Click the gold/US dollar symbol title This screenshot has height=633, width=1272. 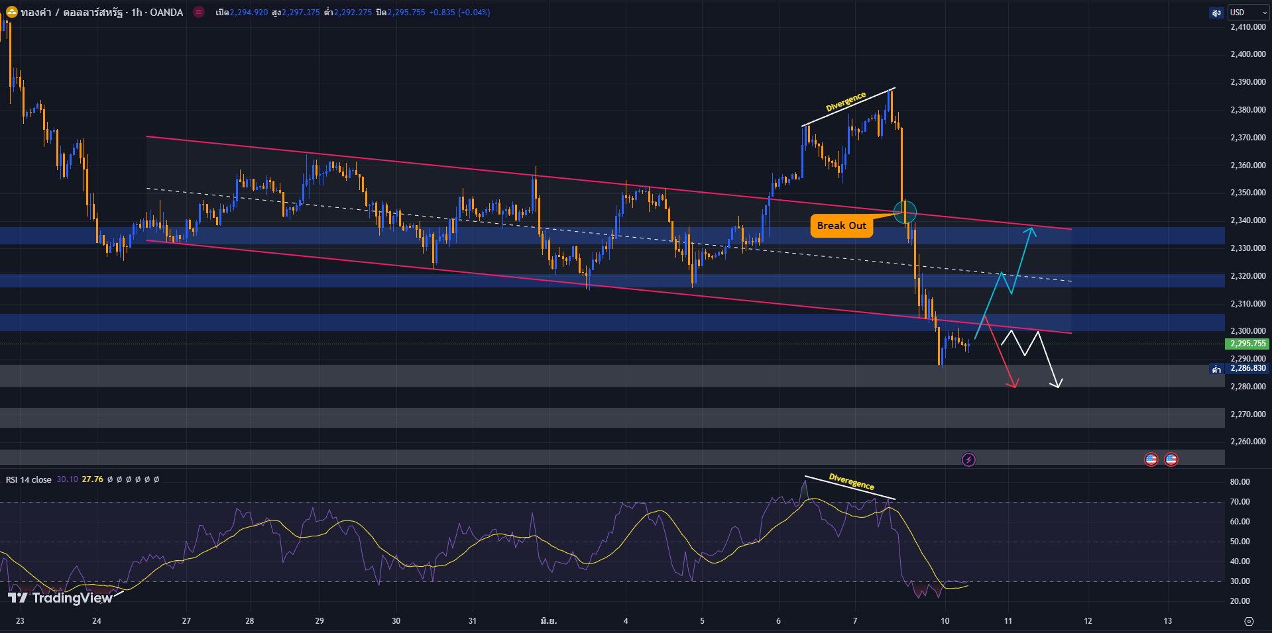101,12
